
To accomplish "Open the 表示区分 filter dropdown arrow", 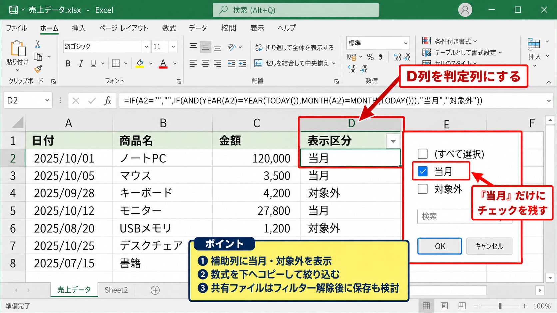I will point(393,141).
